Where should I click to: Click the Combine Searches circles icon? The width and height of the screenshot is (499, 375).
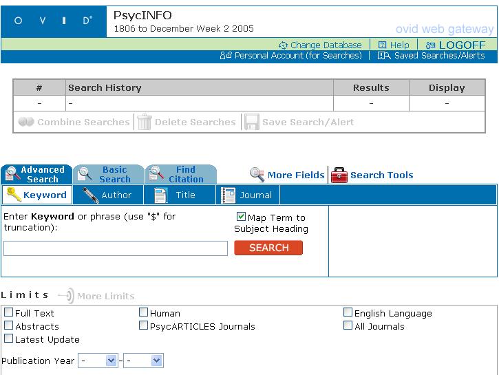point(26,122)
